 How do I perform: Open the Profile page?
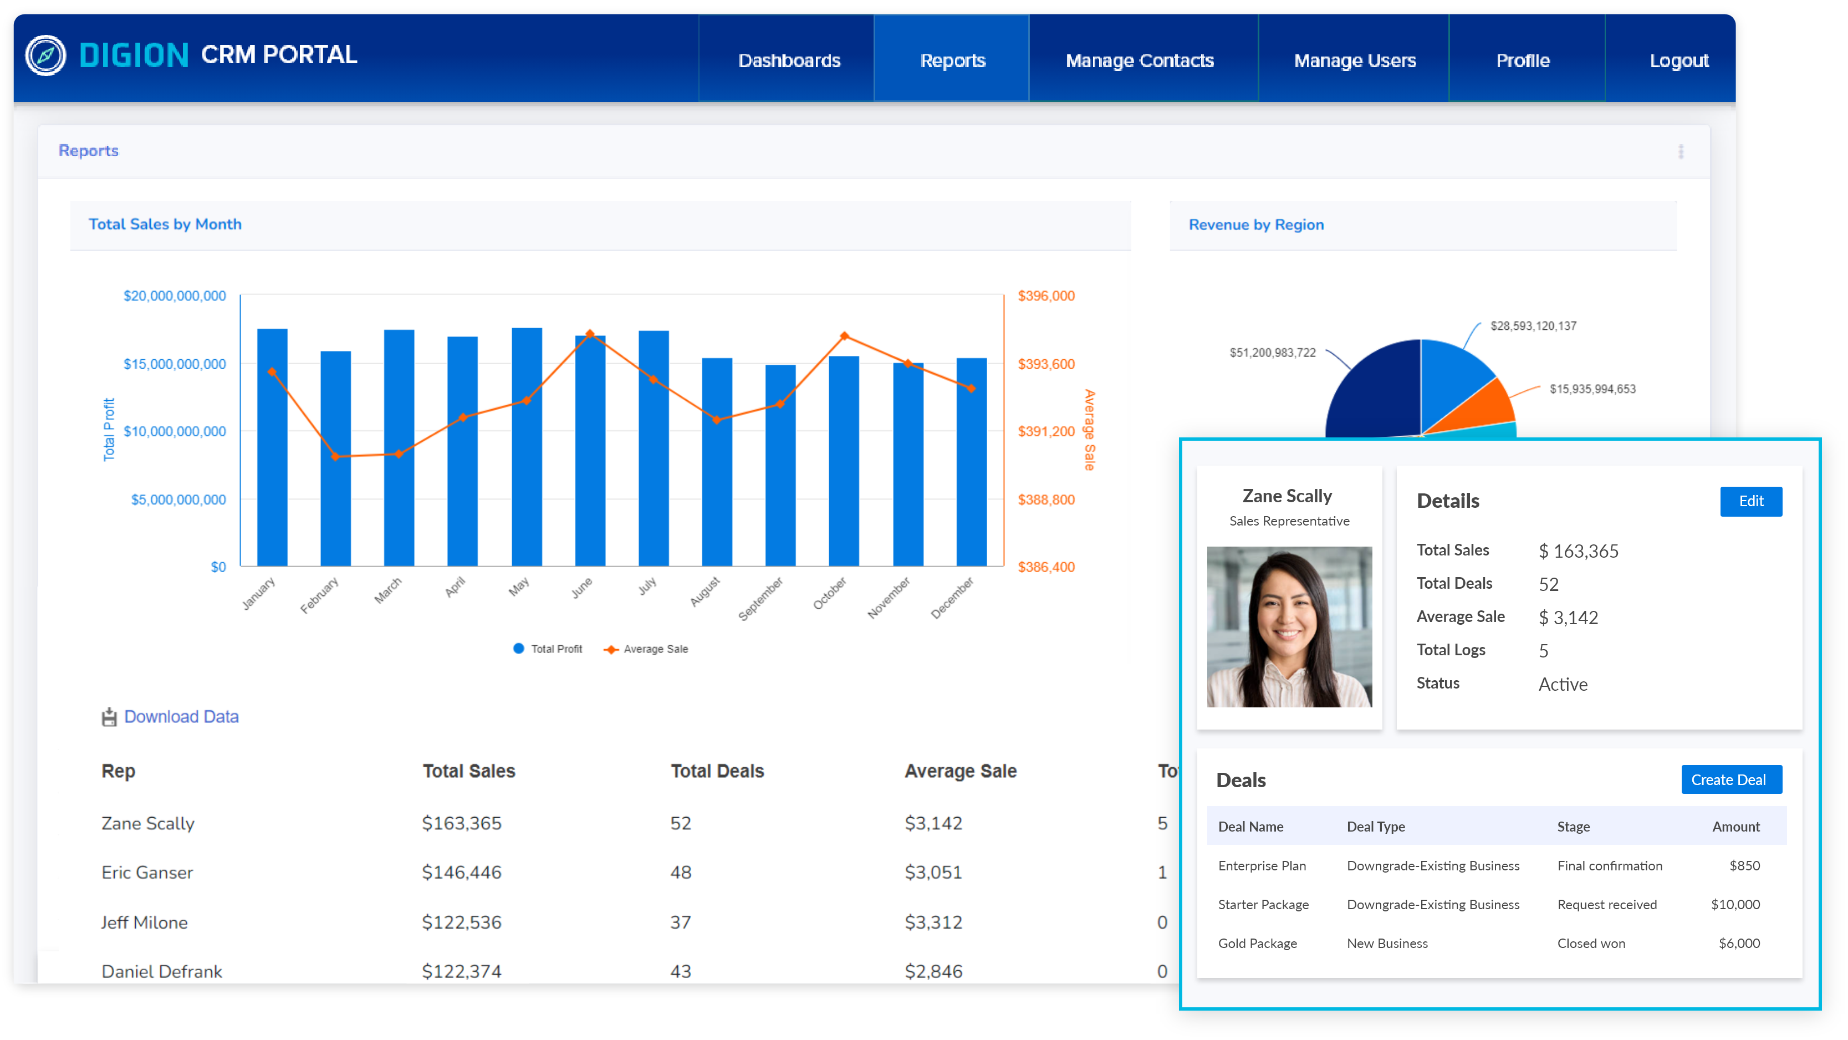(1522, 60)
